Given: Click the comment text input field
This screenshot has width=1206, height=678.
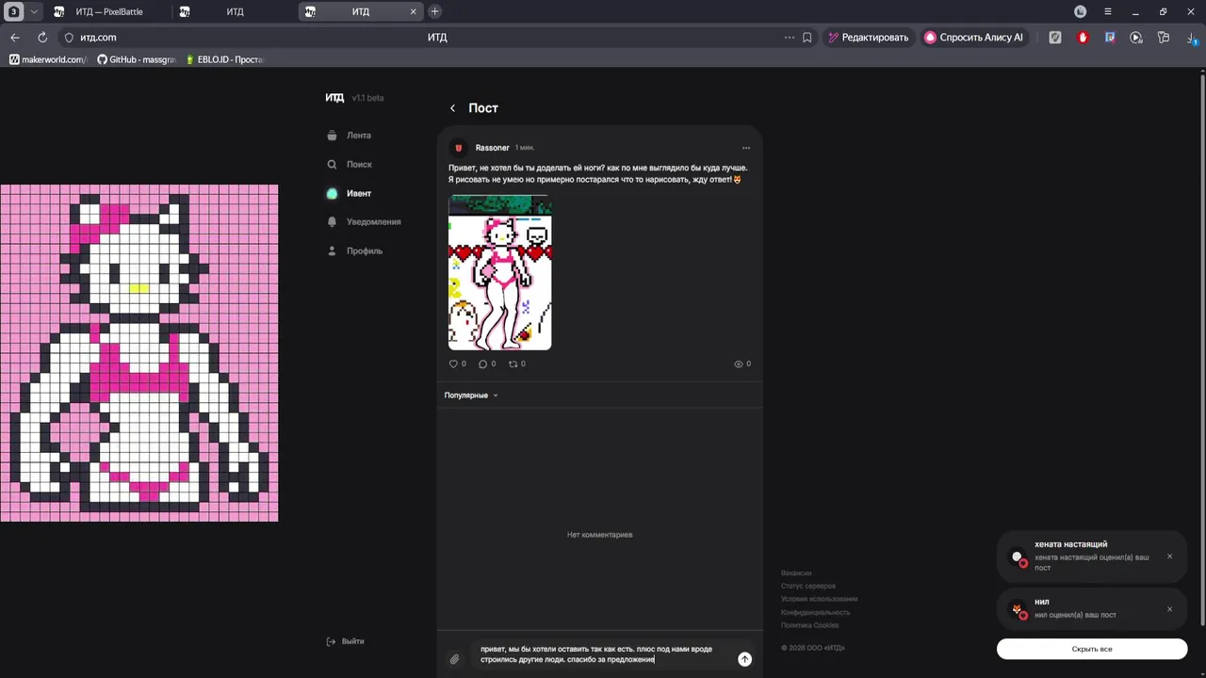Looking at the screenshot, I should click(603, 654).
